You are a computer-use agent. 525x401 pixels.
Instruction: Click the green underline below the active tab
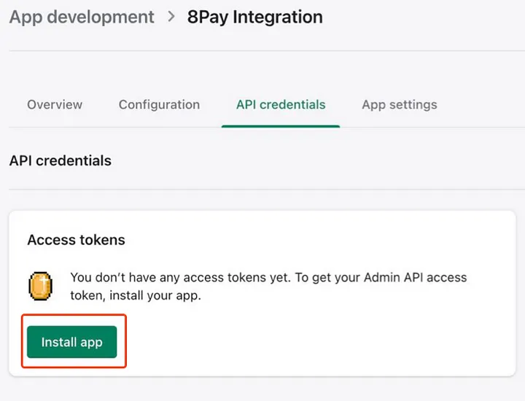click(281, 125)
